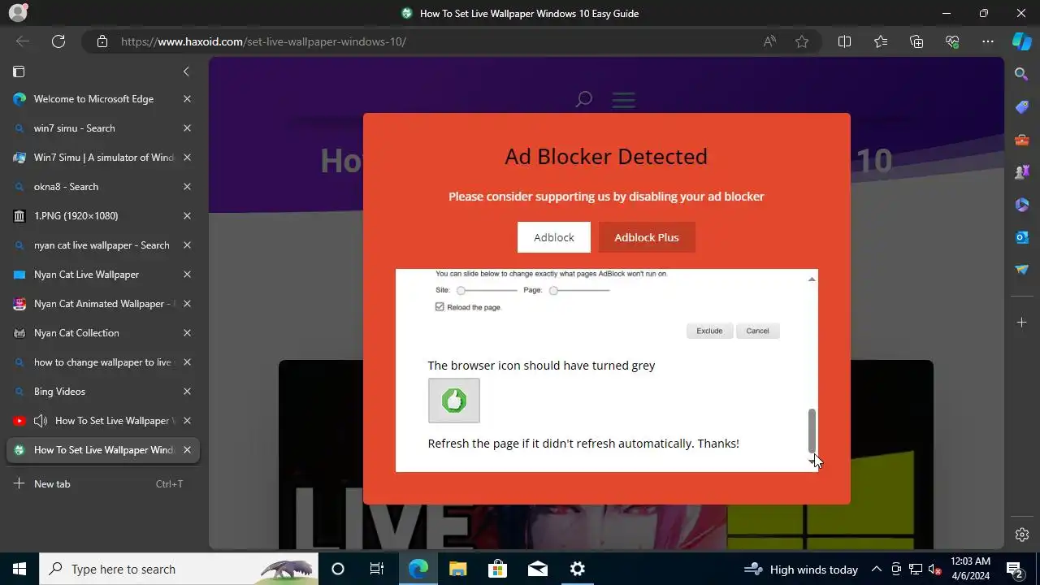Click the website search magnifier icon
Screen dimensions: 1040x585
[583, 100]
